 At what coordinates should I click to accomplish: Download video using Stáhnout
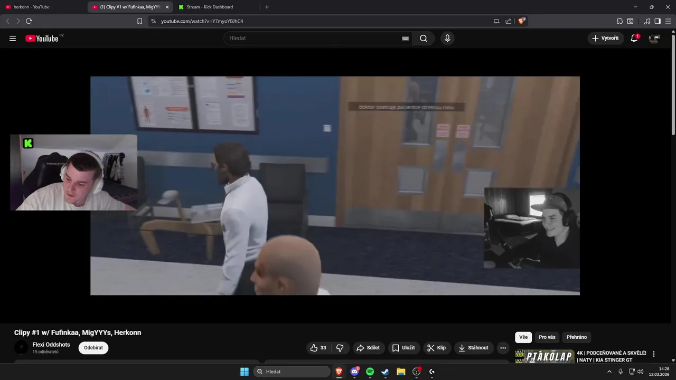(x=474, y=348)
